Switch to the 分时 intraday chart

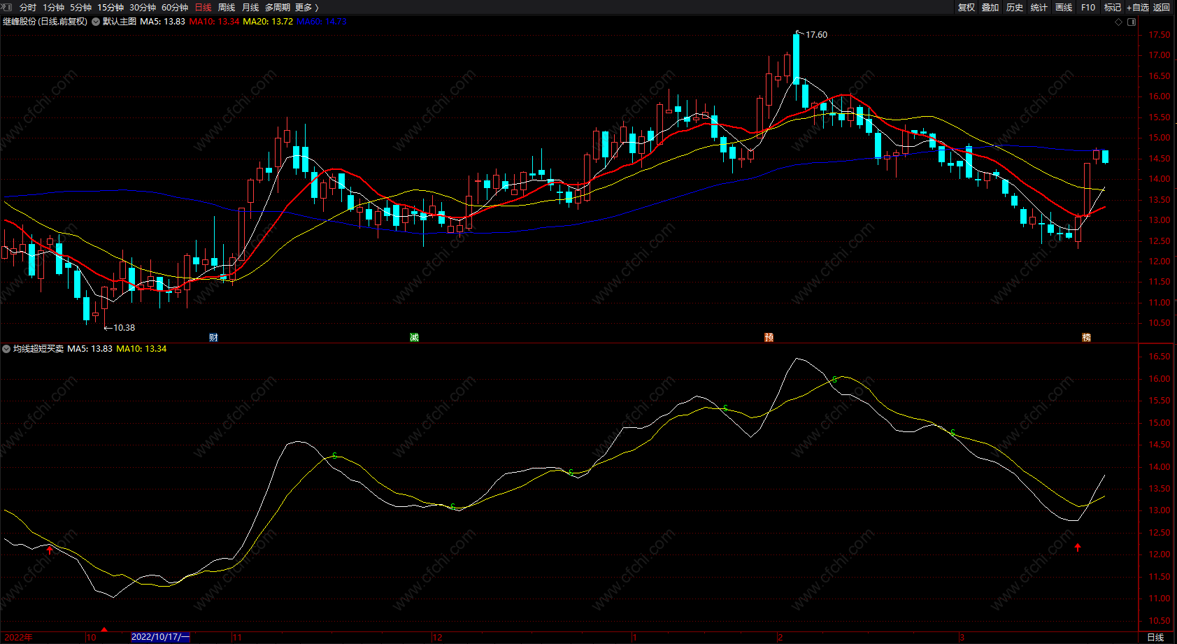[x=28, y=8]
